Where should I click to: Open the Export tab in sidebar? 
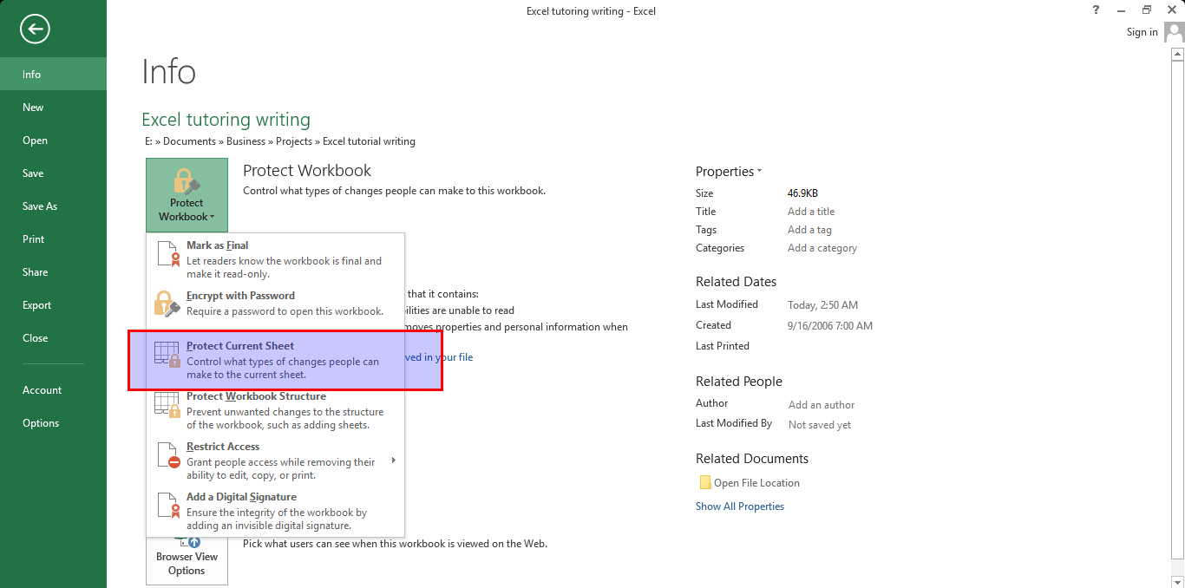[x=37, y=305]
